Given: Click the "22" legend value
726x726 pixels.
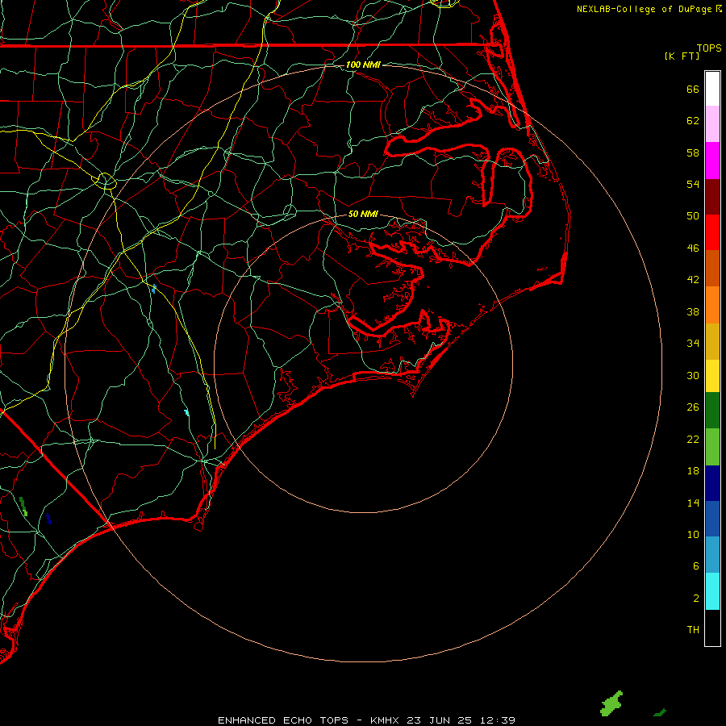Looking at the screenshot, I should pos(693,439).
